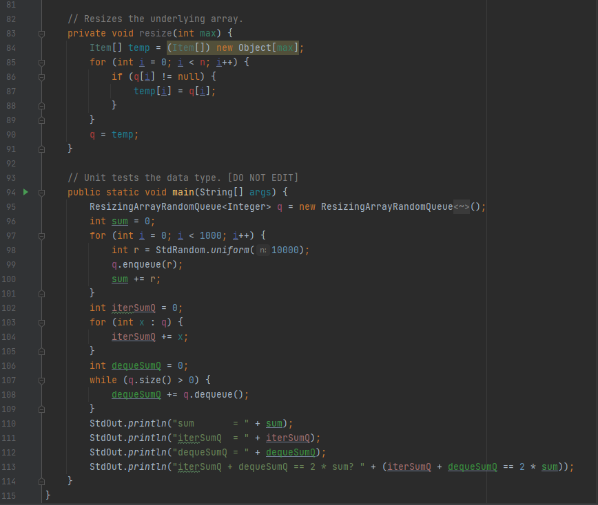This screenshot has width=598, height=505.
Task: Collapse the for loop inside resize
Action: tap(41, 63)
